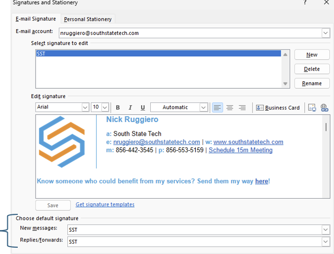Insert hyperlink icon in signature toolbar
334x254 pixels.
(x=324, y=107)
